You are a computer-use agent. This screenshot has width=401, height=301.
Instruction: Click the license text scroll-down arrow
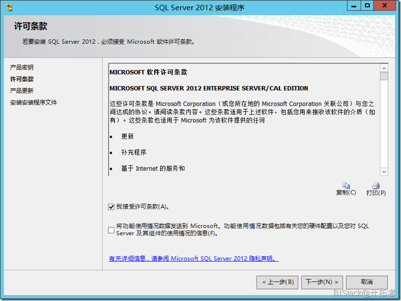(384, 172)
